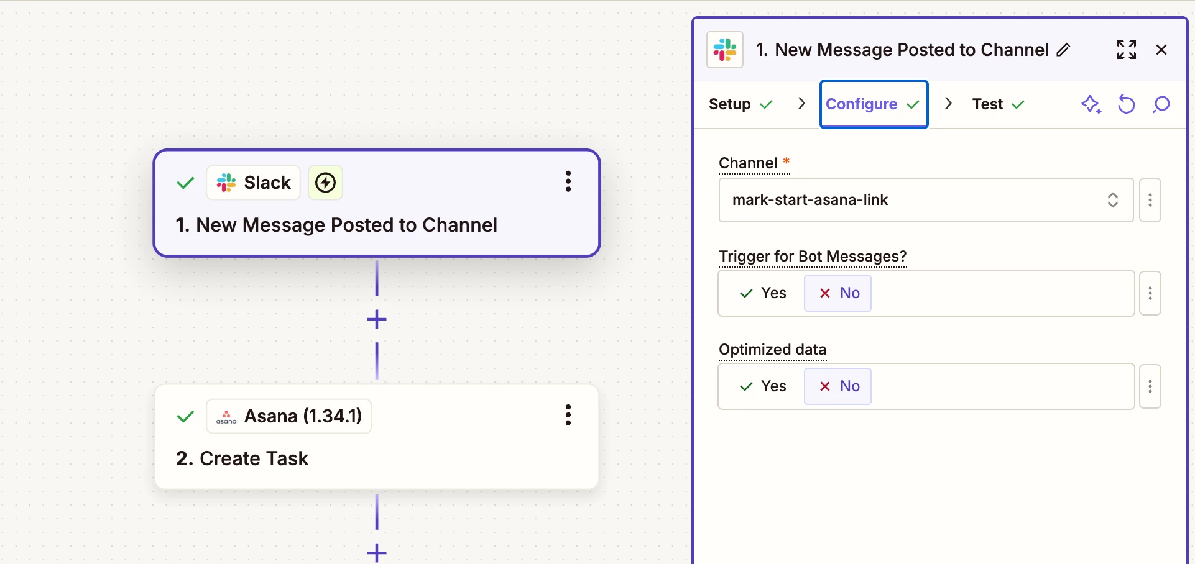Open the Slack step three-dot menu
Viewport: 1195px width, 564px height.
(568, 181)
